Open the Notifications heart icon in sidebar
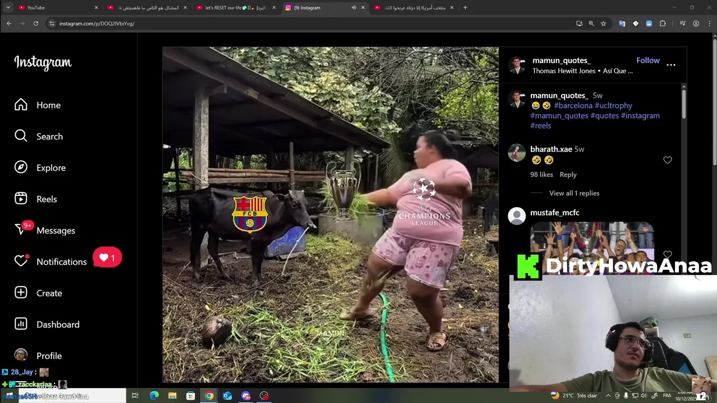Screen dimensions: 717x403 [x=21, y=261]
